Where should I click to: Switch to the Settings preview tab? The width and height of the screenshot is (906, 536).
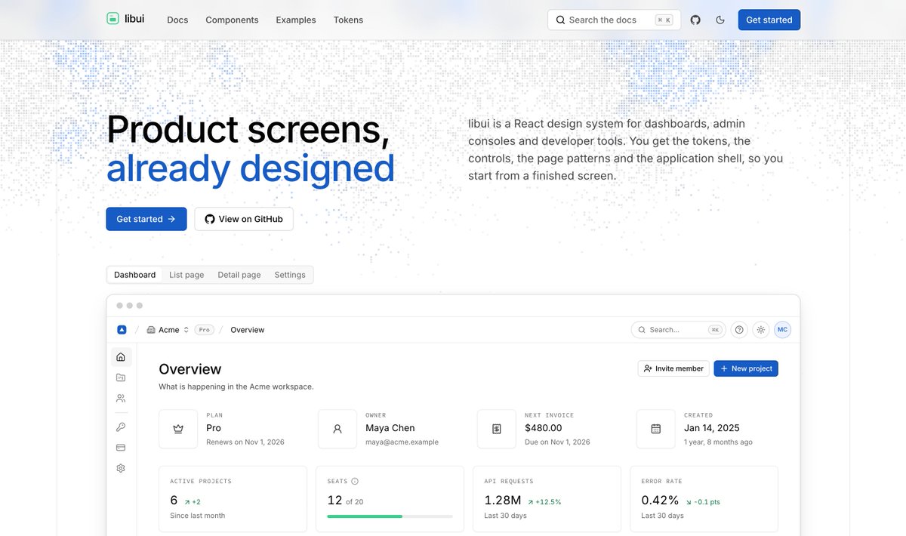(x=290, y=275)
